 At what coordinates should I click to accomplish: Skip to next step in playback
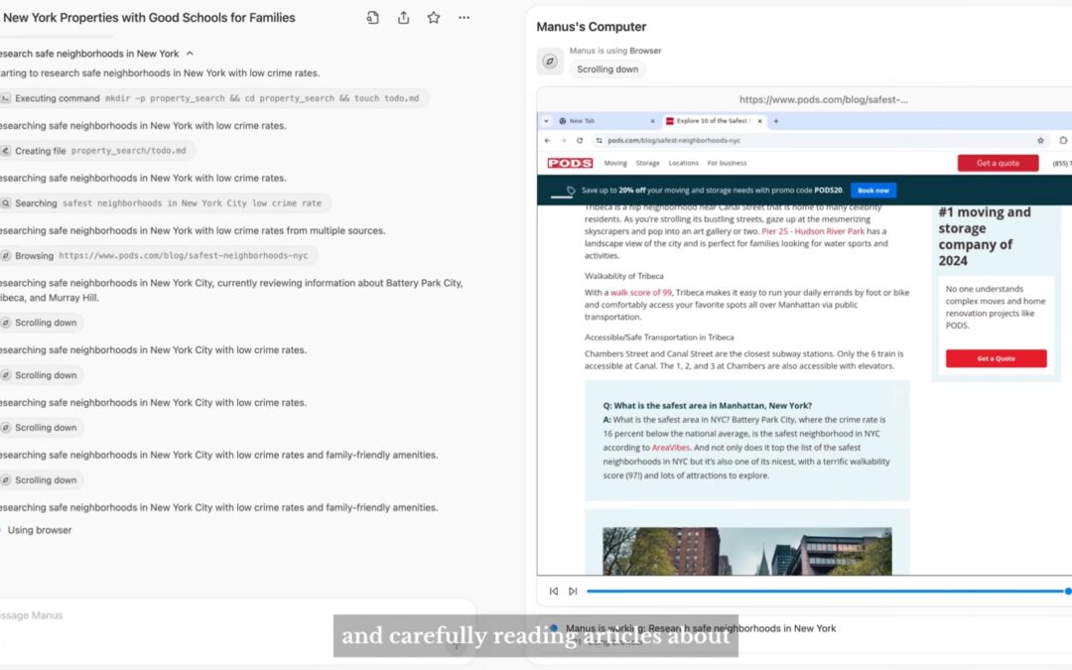pyautogui.click(x=573, y=592)
